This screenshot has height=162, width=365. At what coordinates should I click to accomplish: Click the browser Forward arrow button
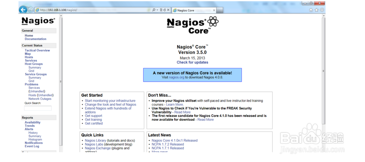pyautogui.click(x=31, y=10)
